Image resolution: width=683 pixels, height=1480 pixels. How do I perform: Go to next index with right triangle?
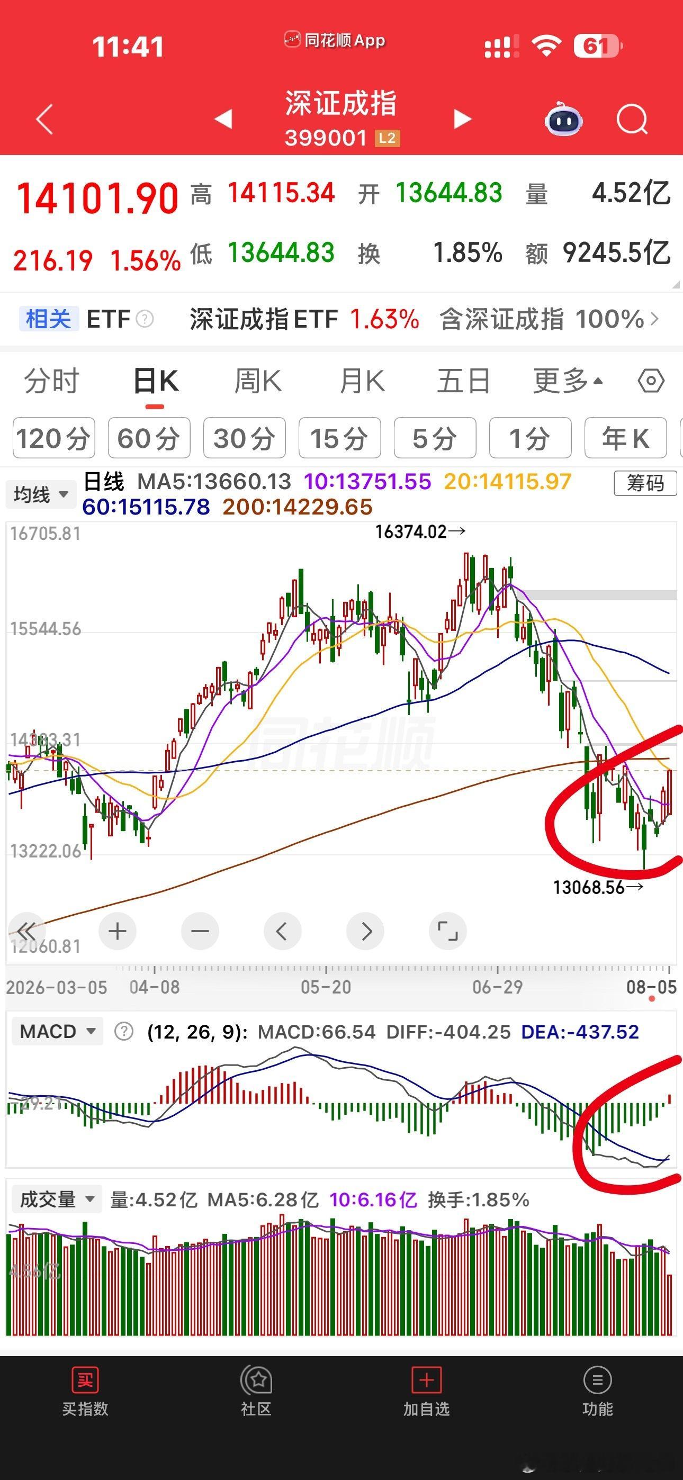tap(462, 119)
